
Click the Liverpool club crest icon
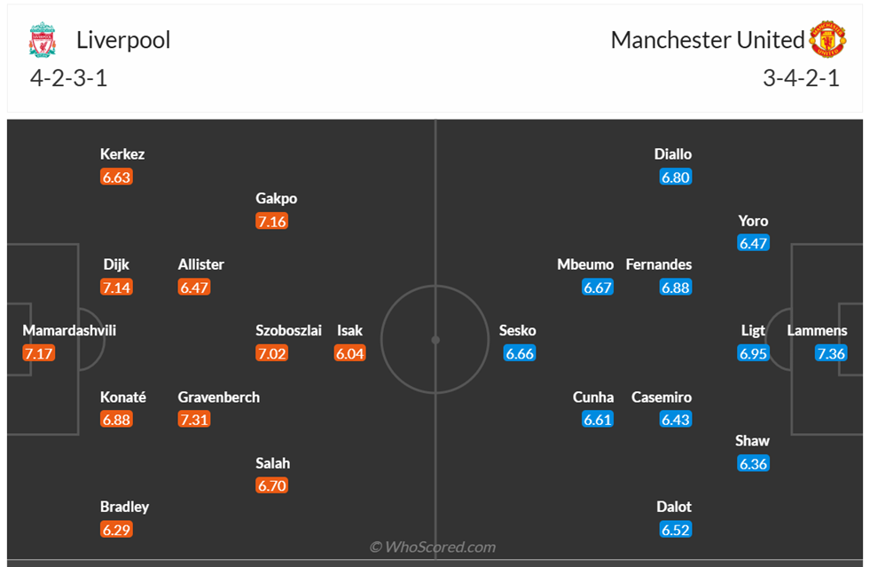(x=42, y=41)
